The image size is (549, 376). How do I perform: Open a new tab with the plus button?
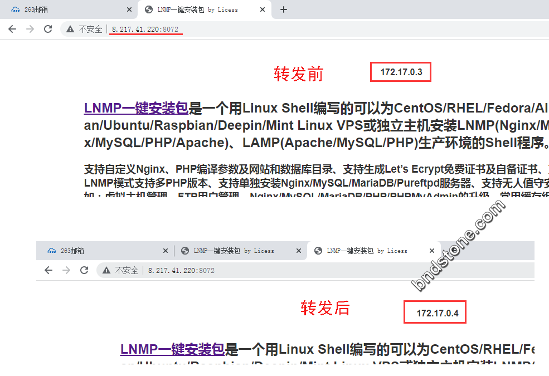point(284,10)
